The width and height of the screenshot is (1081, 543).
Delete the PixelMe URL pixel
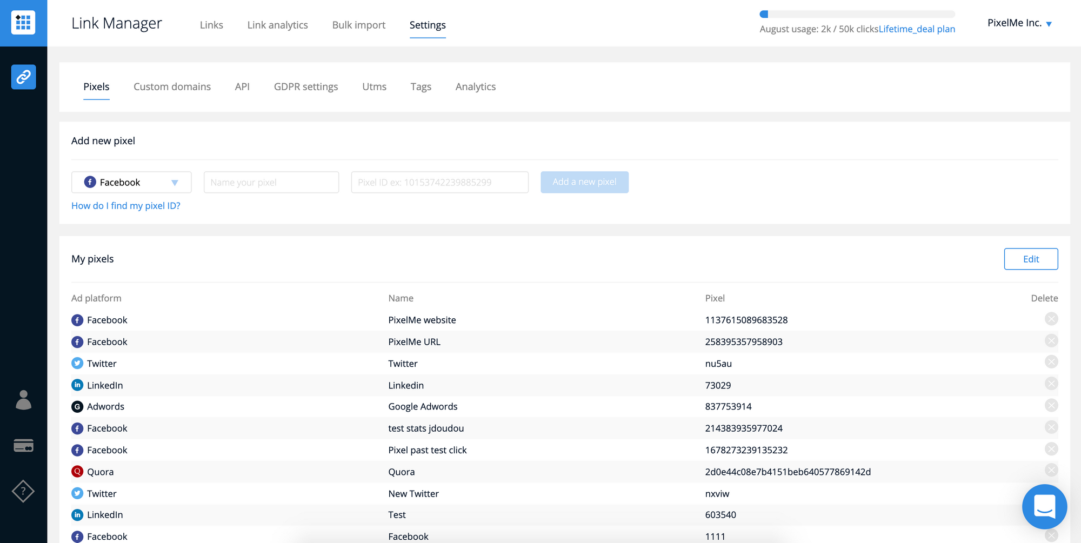click(1051, 341)
